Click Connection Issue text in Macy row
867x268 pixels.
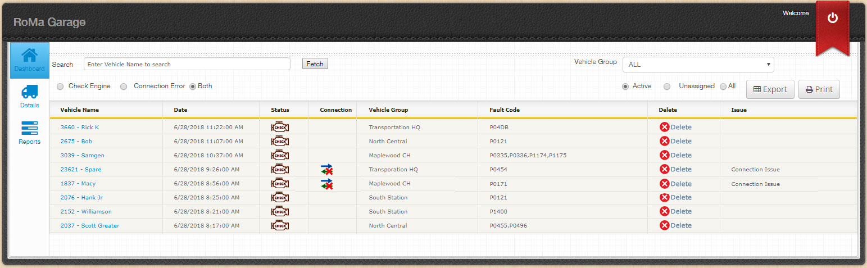[755, 184]
